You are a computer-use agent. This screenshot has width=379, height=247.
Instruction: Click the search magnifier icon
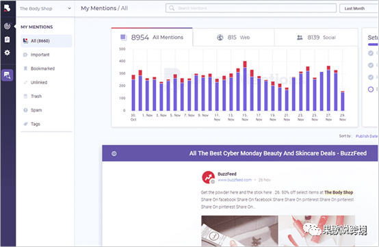pyautogui.click(x=172, y=8)
